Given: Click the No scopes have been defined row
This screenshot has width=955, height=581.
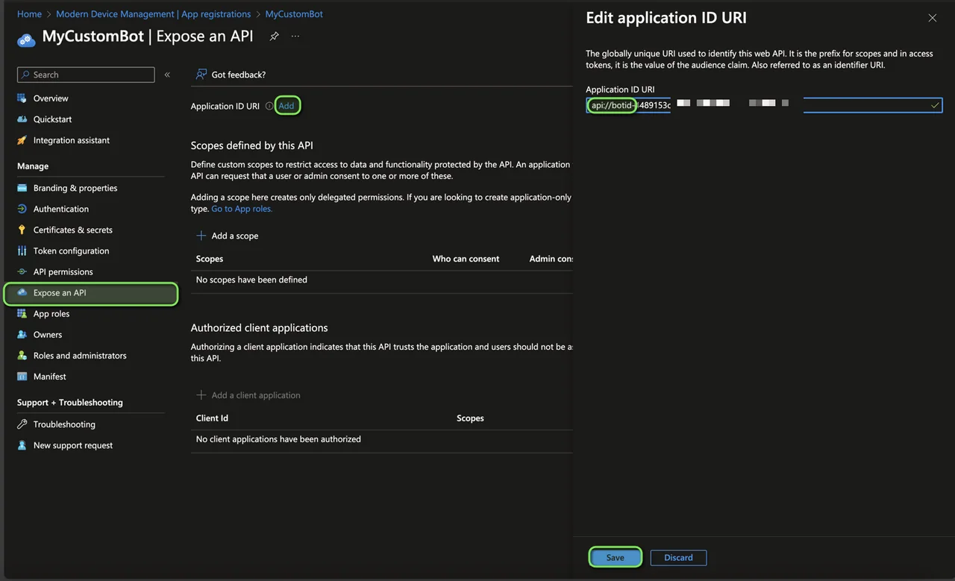Looking at the screenshot, I should [x=382, y=280].
